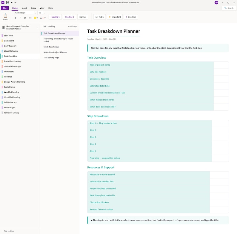The width and height of the screenshot is (237, 234).
Task: Click the Task Breakdown Planner page title
Action: click(114, 31)
